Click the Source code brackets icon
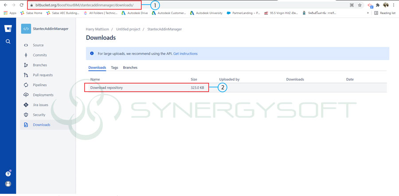This screenshot has height=196, width=399. 26,45
